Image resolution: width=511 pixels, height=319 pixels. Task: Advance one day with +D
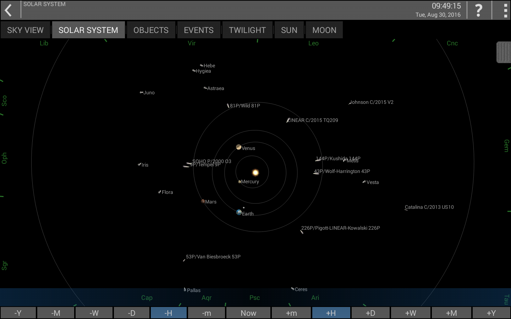click(370, 313)
